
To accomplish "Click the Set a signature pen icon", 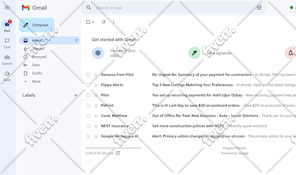I will (194, 53).
